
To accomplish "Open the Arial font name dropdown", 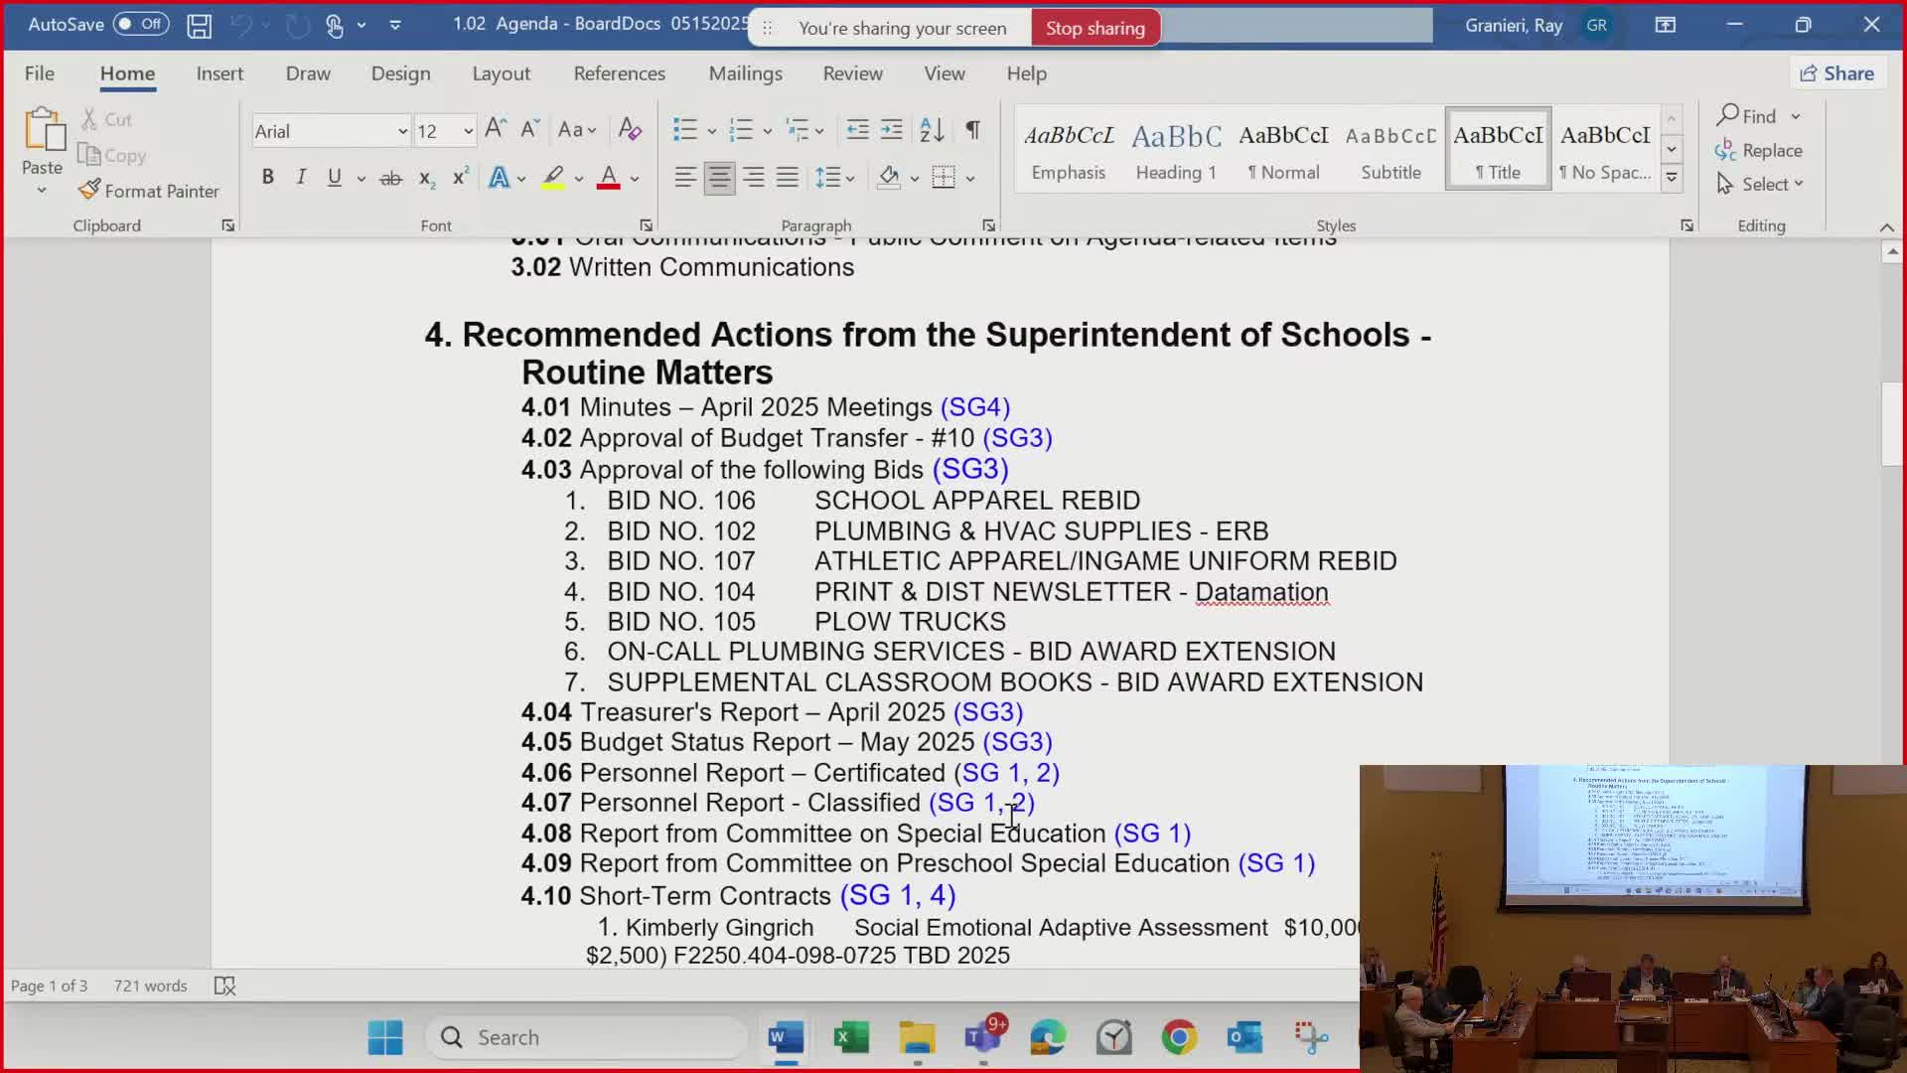I will [x=402, y=131].
